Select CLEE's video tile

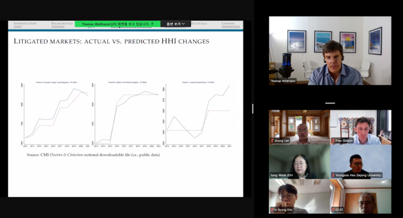(361, 196)
